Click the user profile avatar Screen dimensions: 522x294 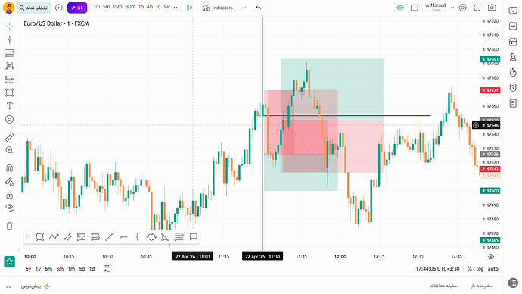[8, 8]
